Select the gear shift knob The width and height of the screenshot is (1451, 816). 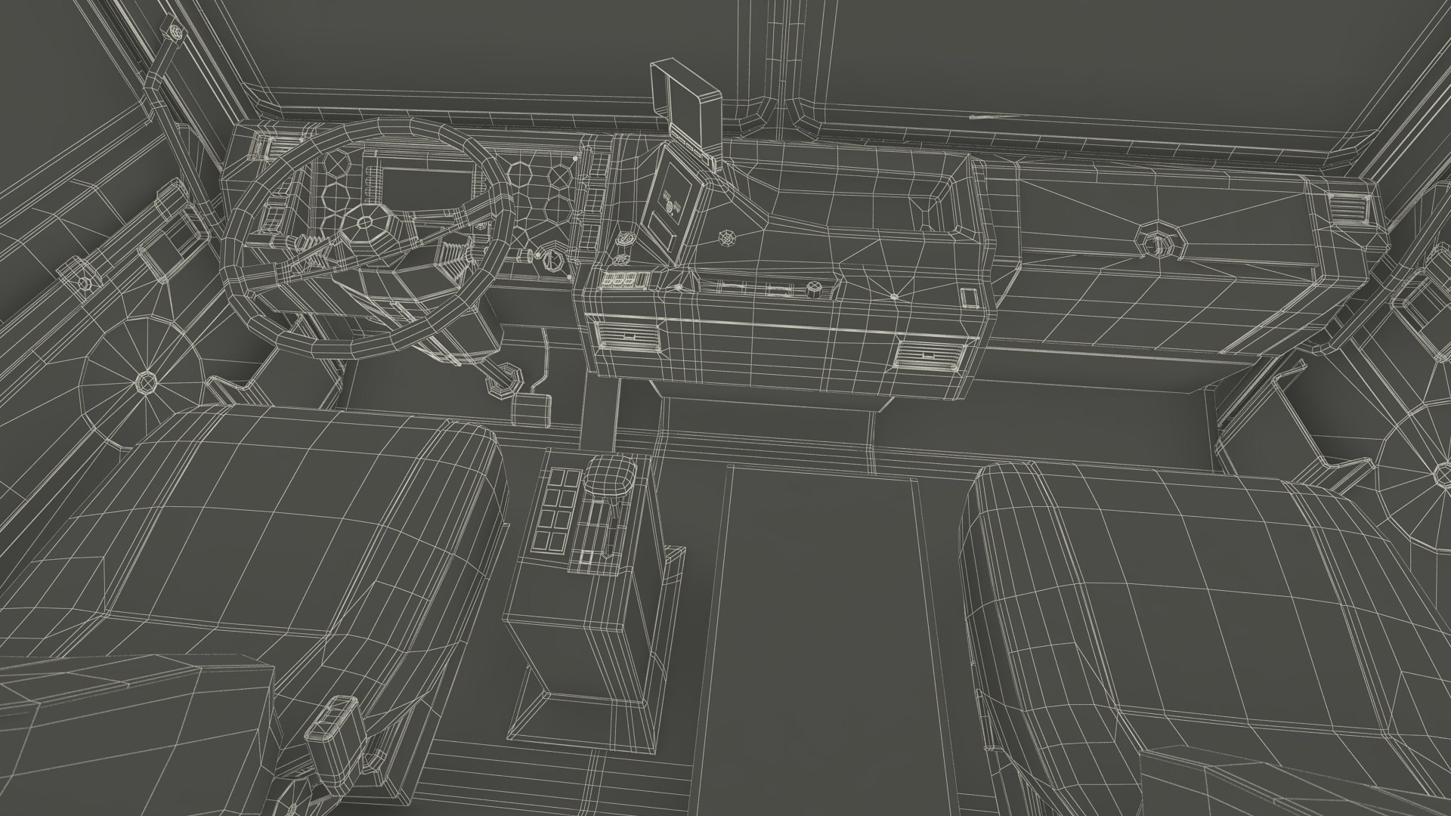click(x=609, y=476)
